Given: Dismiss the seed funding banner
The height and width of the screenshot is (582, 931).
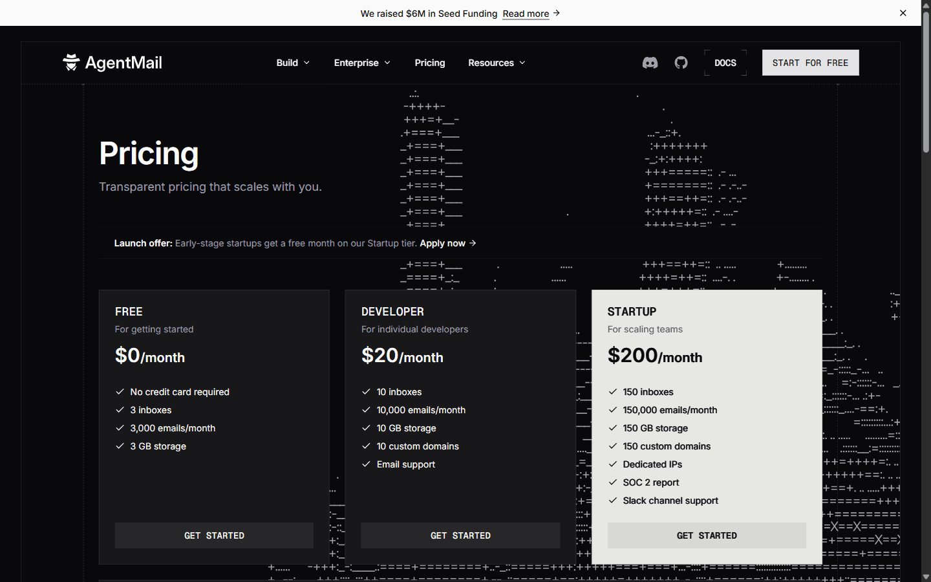Looking at the screenshot, I should point(903,13).
